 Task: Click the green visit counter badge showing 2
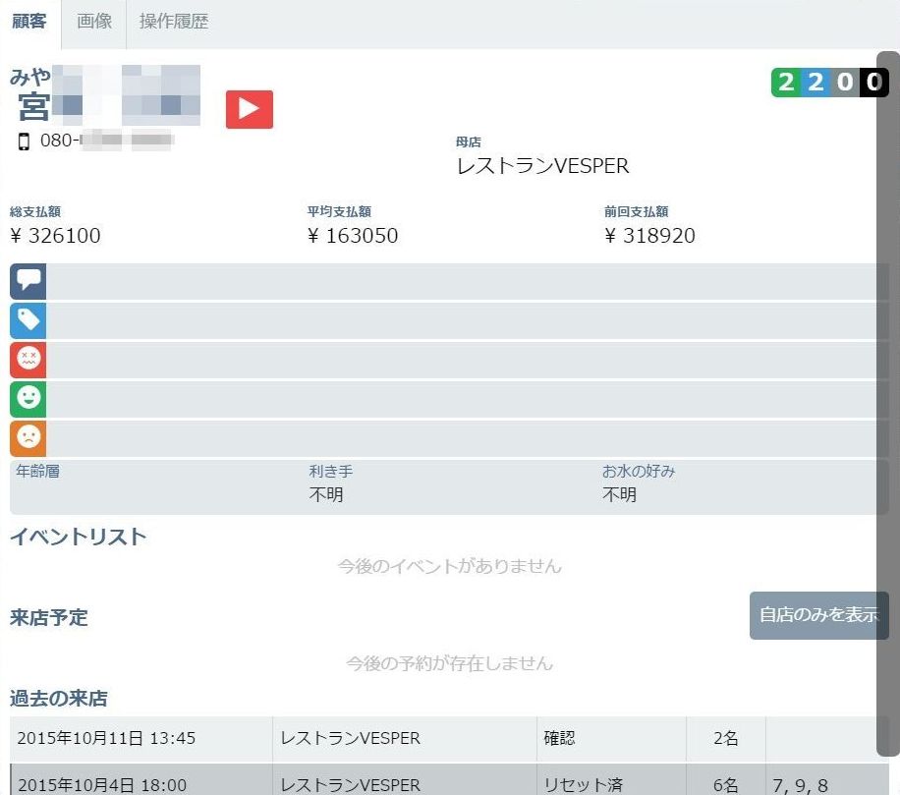786,83
